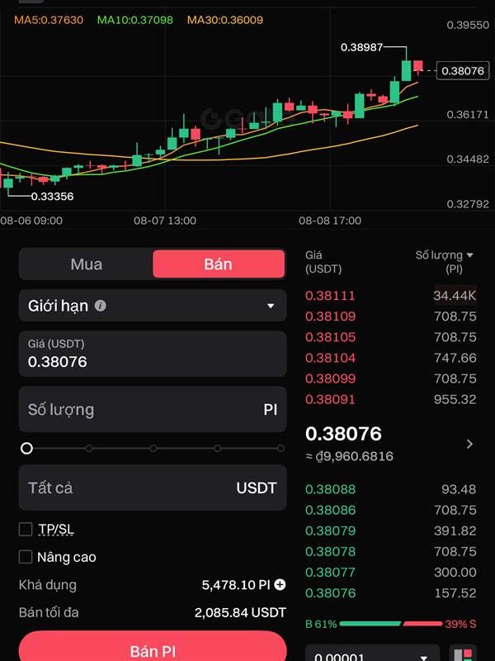Image resolution: width=495 pixels, height=661 pixels.
Task: Open the 0.00001 price precision dropdown
Action: (x=372, y=654)
